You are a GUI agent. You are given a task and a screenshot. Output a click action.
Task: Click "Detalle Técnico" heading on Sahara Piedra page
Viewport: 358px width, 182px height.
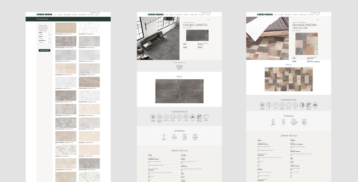pyautogui.click(x=289, y=136)
